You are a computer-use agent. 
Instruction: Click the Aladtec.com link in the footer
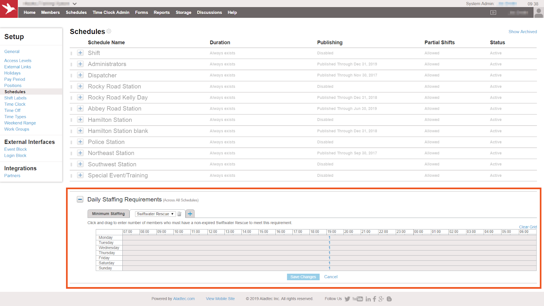point(184,299)
